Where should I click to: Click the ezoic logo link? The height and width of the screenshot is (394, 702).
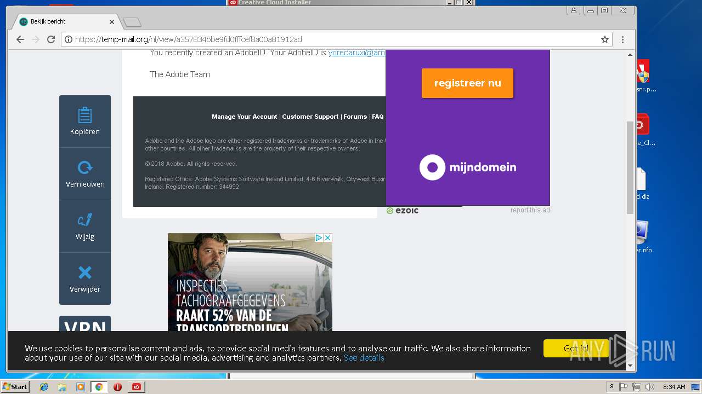[x=403, y=211]
